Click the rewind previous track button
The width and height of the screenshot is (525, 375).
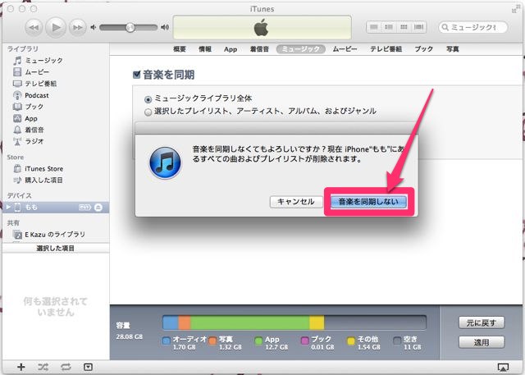pyautogui.click(x=34, y=27)
